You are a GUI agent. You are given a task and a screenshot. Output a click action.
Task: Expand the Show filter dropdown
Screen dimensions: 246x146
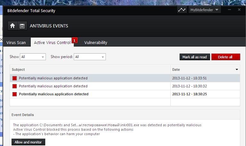click(33, 57)
